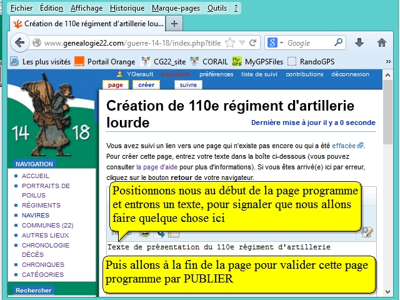This screenshot has width=400, height=300.
Task: Open the Historique menu
Action: [127, 8]
